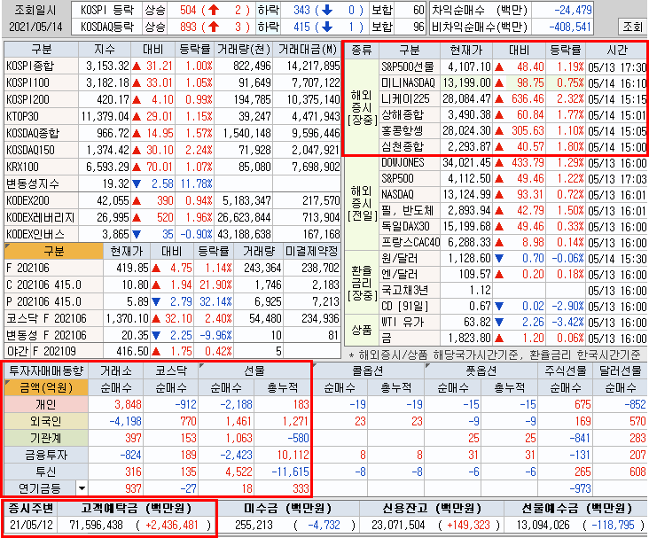
Task: Select the KODEX레버리지 row label
Action: 41,218
